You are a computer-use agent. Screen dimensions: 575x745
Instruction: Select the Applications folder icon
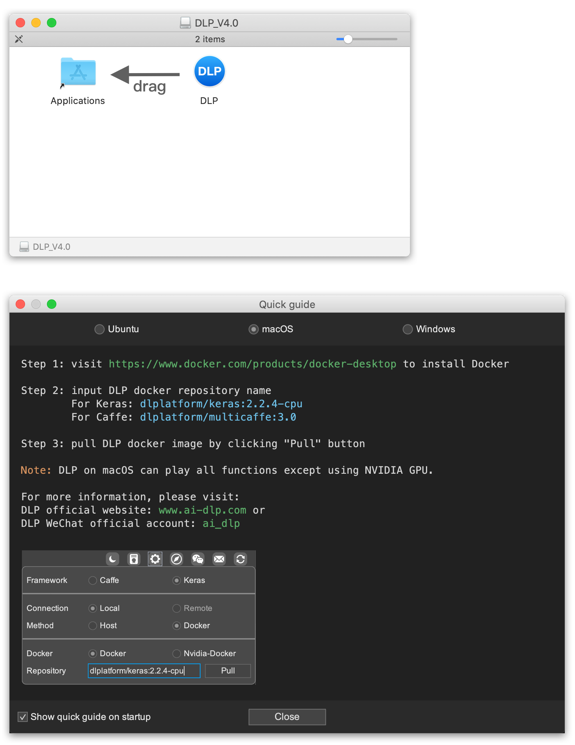tap(78, 72)
